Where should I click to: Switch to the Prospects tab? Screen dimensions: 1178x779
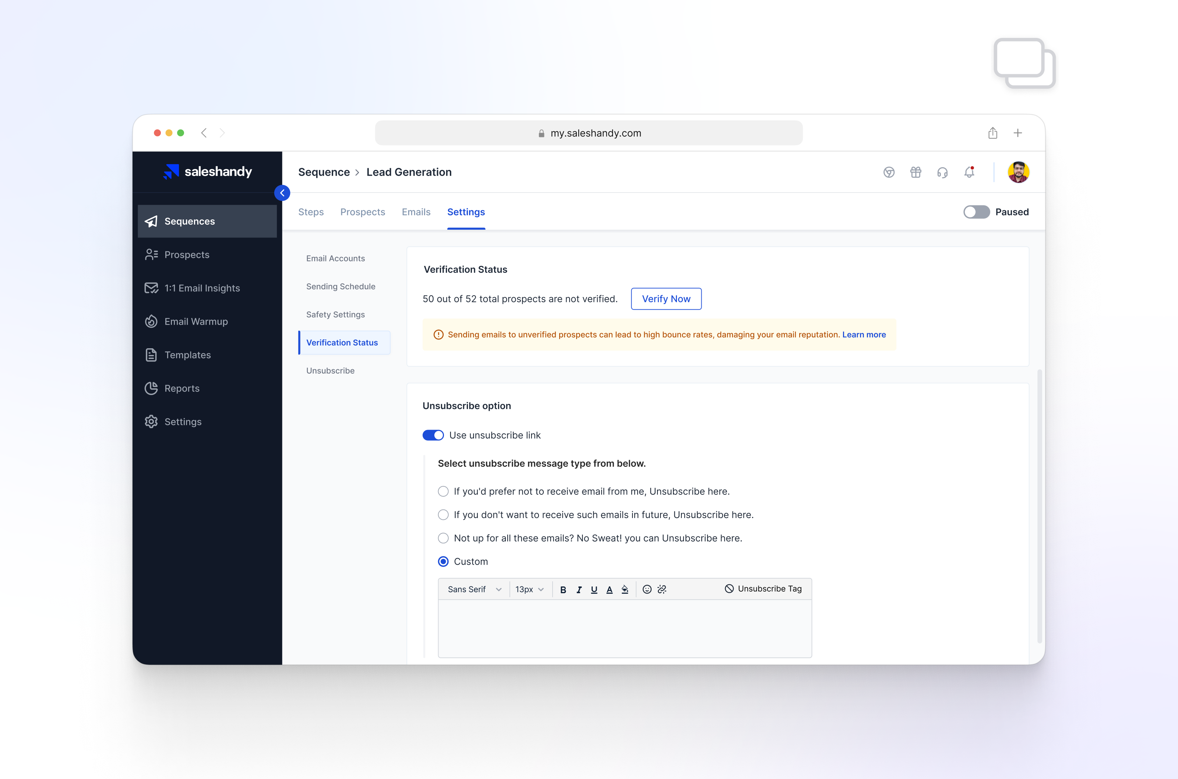point(363,212)
